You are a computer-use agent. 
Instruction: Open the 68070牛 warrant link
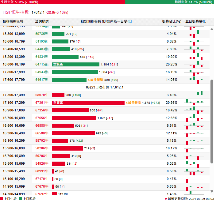(x=42, y=95)
